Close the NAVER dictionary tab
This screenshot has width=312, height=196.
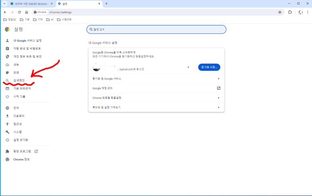[52, 4]
